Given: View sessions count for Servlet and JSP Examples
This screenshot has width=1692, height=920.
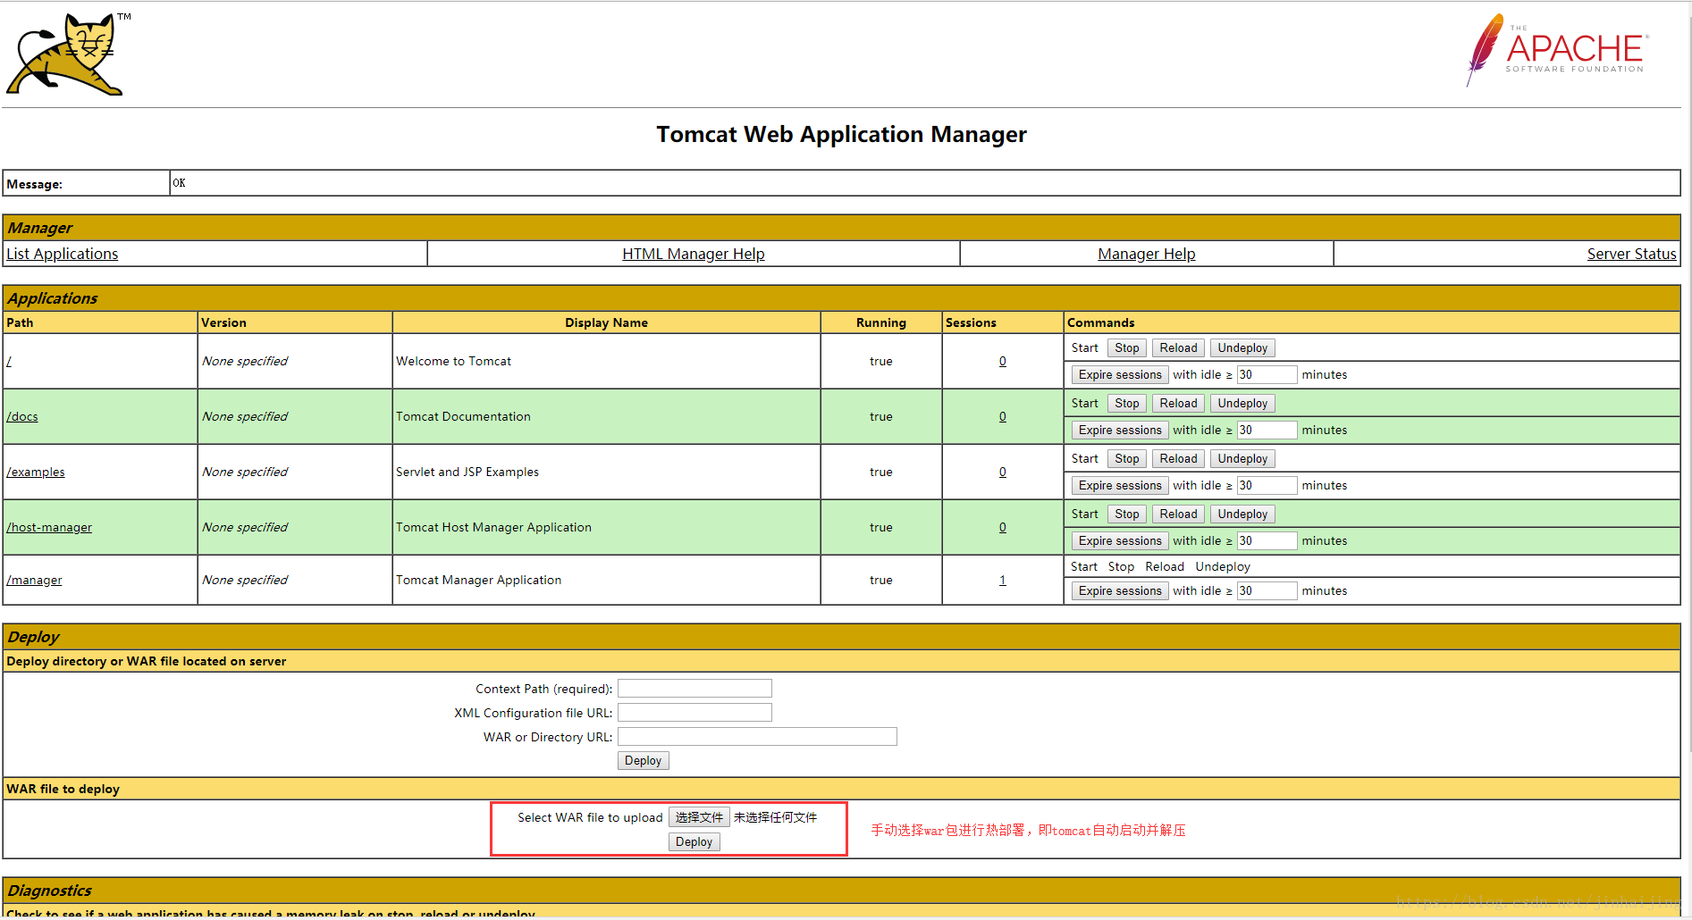Looking at the screenshot, I should (x=1003, y=472).
